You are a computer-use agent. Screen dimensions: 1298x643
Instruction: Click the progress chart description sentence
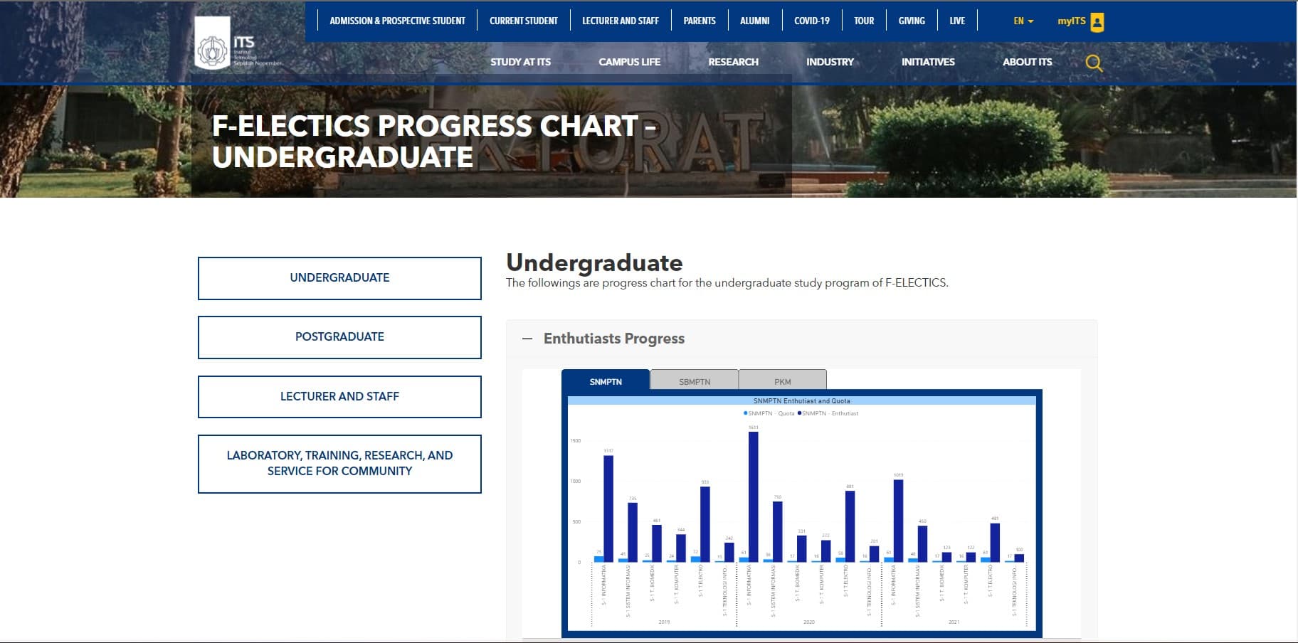coord(727,283)
